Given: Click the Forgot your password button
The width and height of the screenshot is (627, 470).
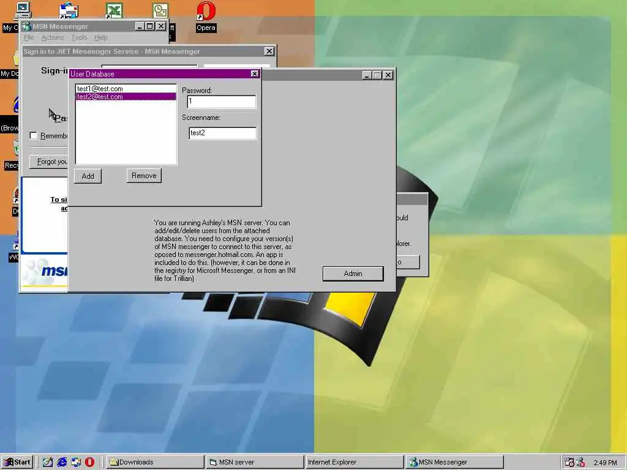Looking at the screenshot, I should 49,162.
